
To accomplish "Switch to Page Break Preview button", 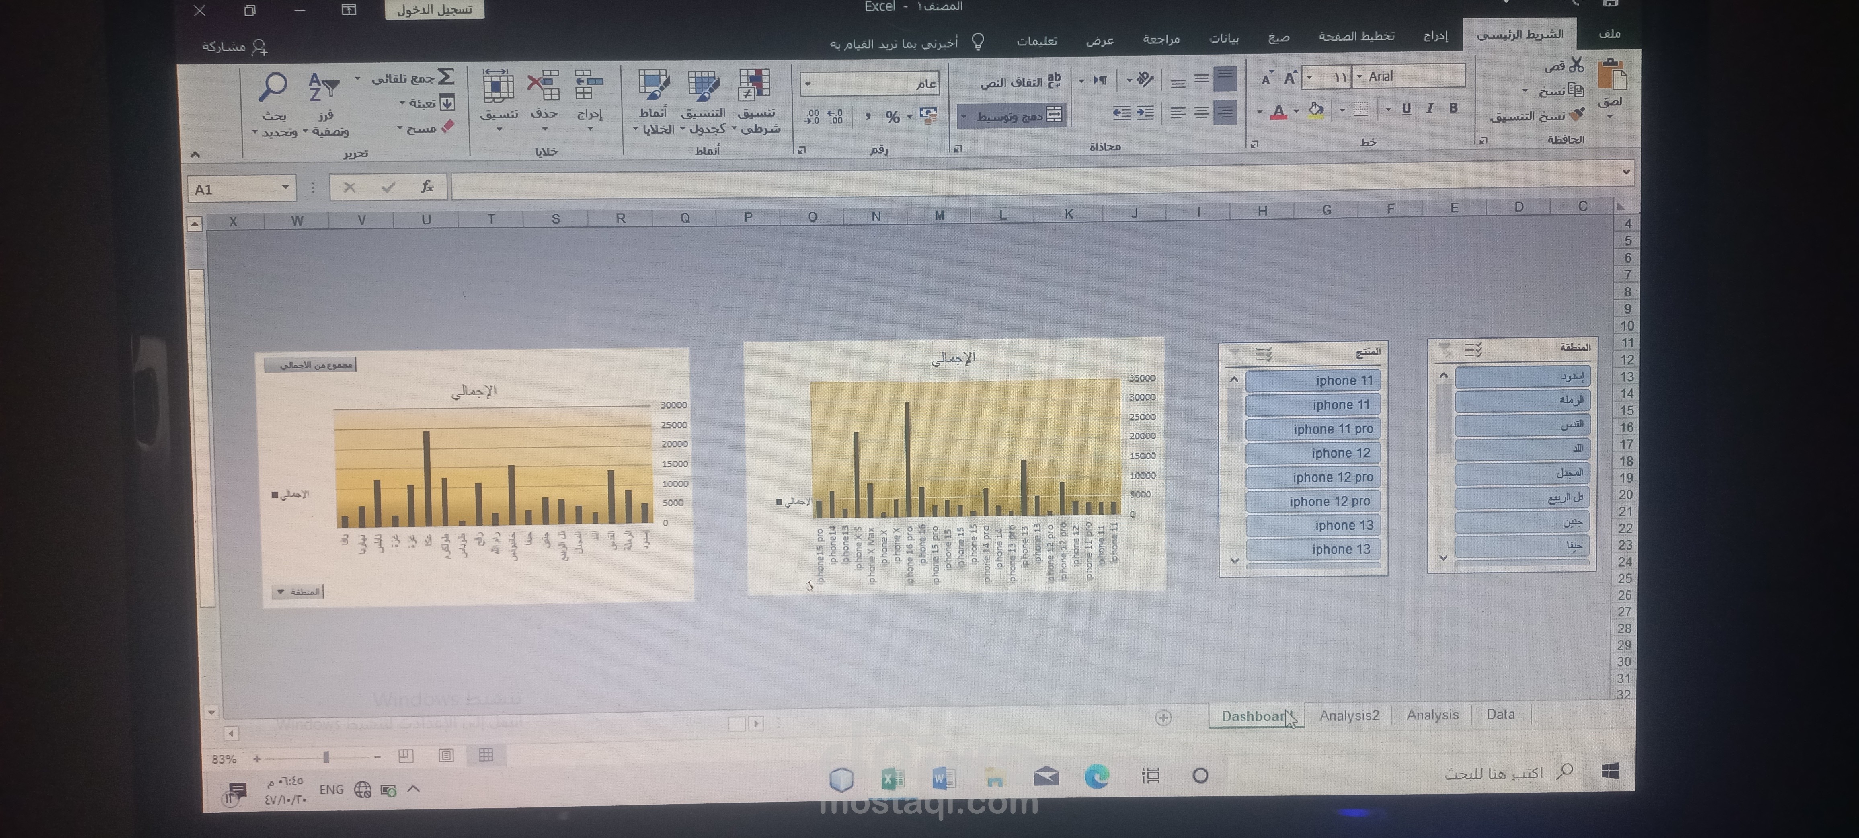I will [406, 756].
